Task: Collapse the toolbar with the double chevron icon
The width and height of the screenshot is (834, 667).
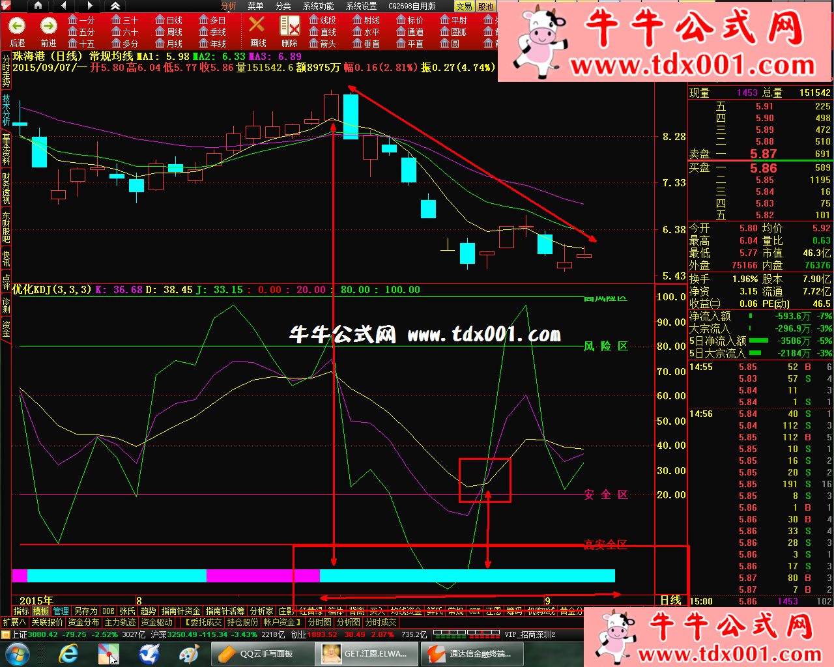Action: coord(115,6)
